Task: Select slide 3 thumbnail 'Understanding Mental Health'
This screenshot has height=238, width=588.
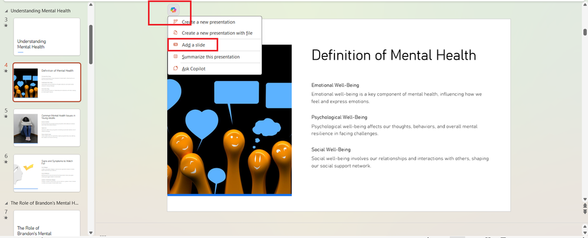Action: coord(47,37)
